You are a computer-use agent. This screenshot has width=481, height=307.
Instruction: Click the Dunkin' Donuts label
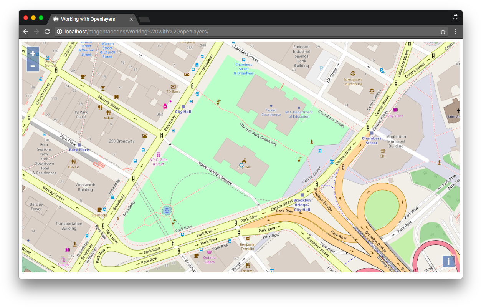coord(50,63)
